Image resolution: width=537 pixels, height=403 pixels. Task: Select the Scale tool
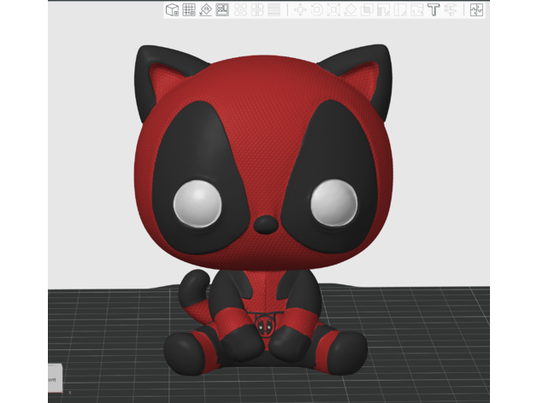pos(333,10)
